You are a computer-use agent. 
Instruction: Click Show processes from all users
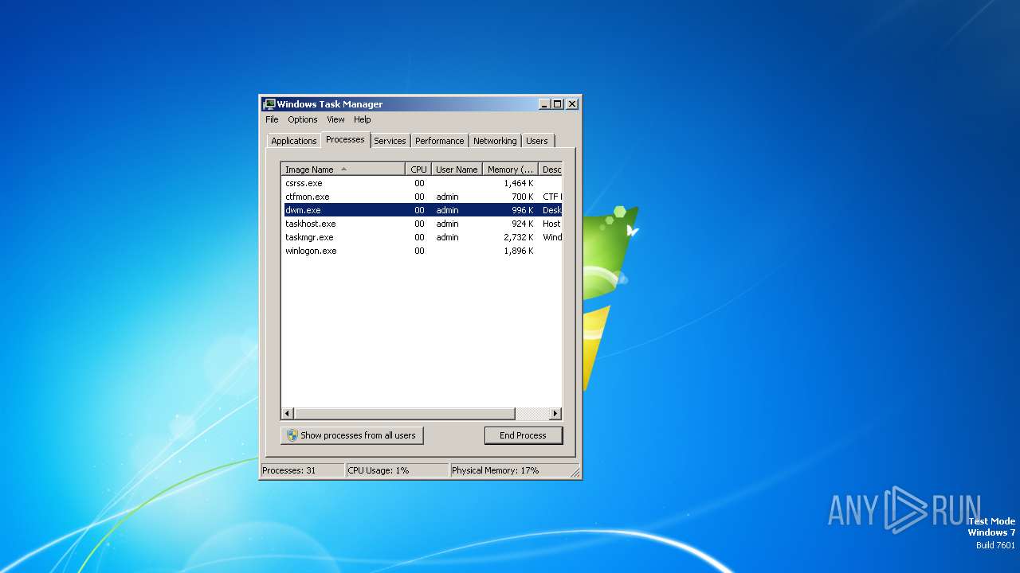pyautogui.click(x=351, y=435)
